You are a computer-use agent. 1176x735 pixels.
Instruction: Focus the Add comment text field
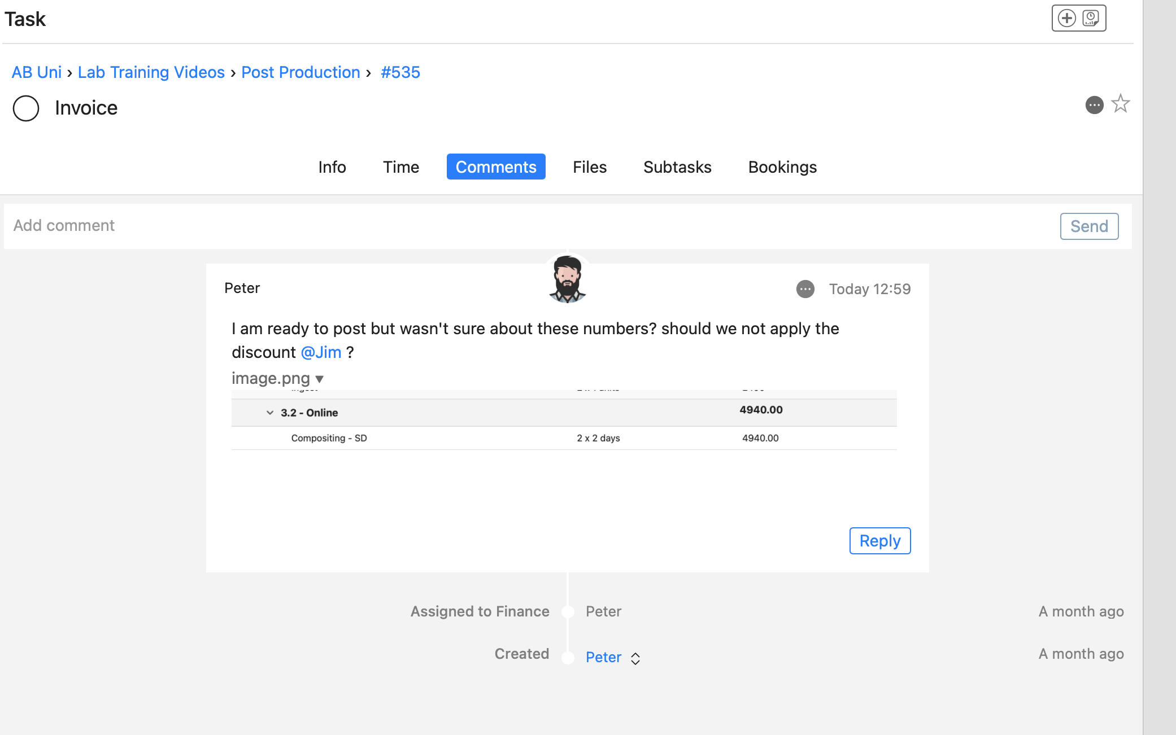click(x=508, y=226)
